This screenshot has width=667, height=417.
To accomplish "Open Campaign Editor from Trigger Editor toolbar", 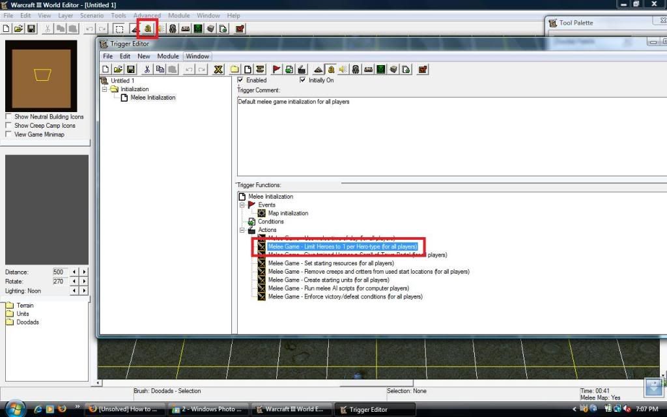I will [369, 69].
